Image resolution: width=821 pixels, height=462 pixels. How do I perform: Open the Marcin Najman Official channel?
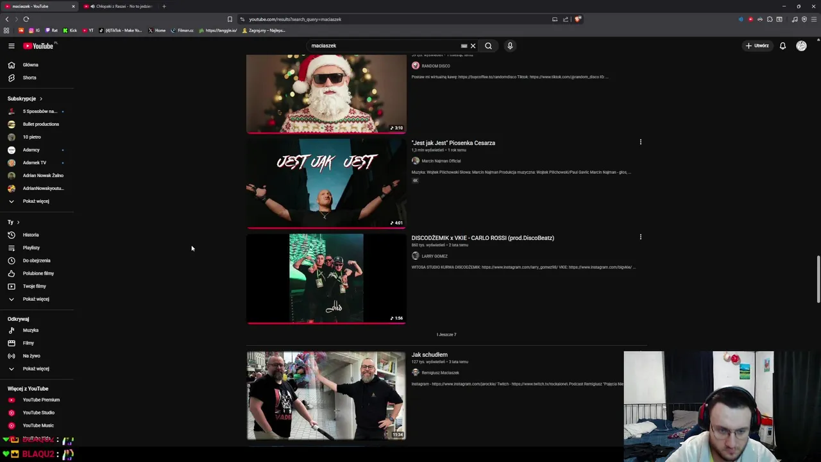coord(441,161)
